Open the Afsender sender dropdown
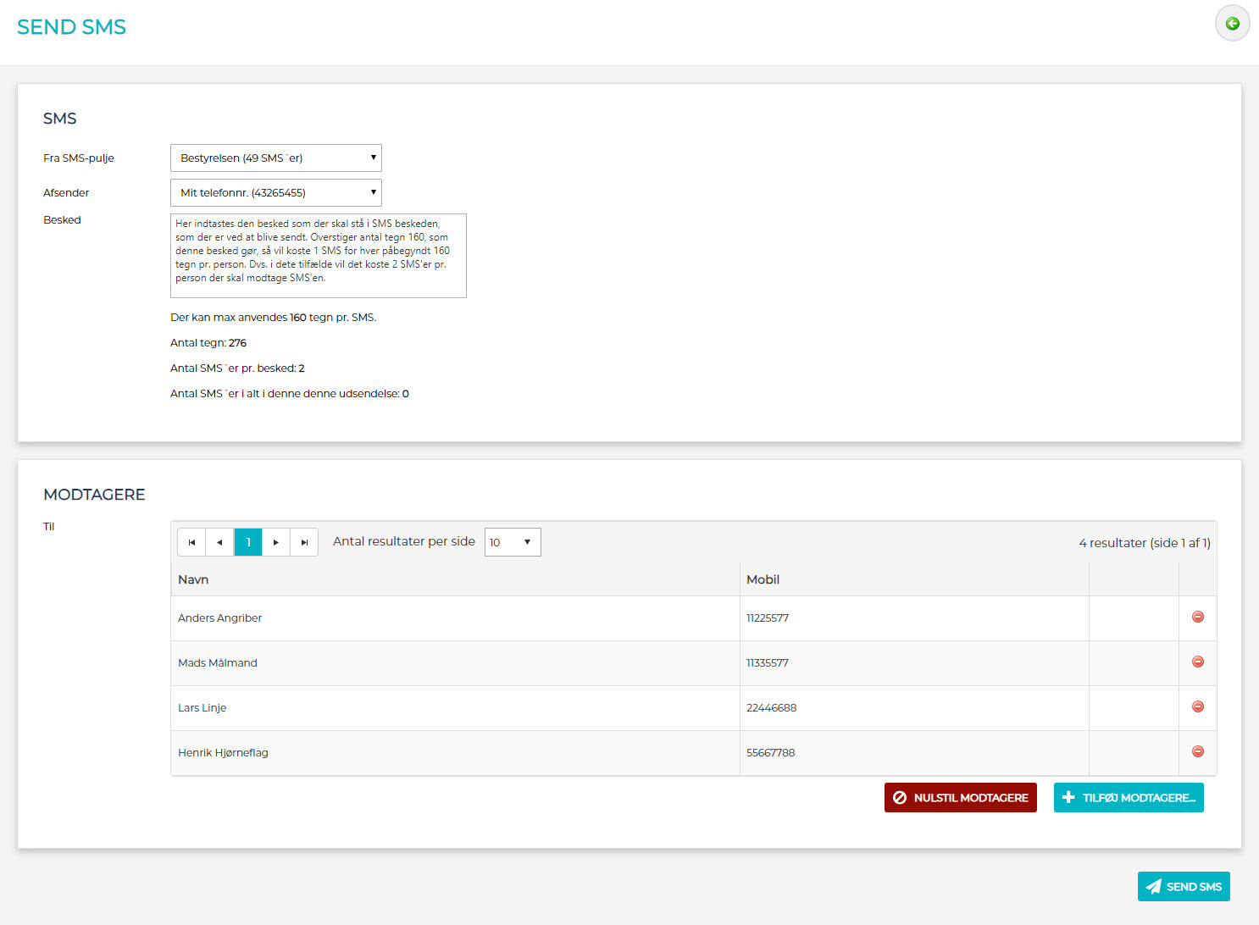This screenshot has height=925, width=1259. pos(275,193)
